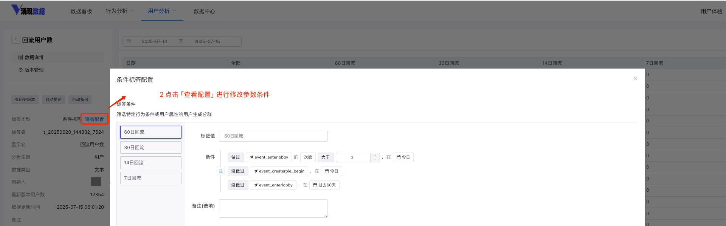The image size is (726, 226).
Task: Open event_enterlobby selector in 过去60天 row
Action: 273,185
